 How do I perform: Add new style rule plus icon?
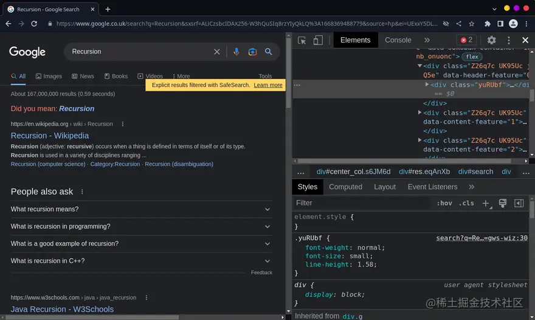(x=486, y=203)
